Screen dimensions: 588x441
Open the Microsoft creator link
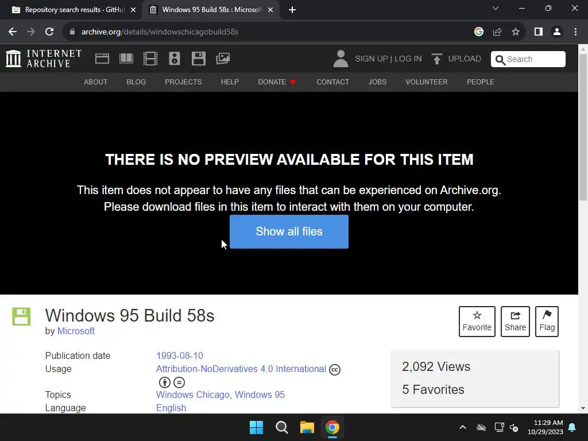pyautogui.click(x=76, y=331)
